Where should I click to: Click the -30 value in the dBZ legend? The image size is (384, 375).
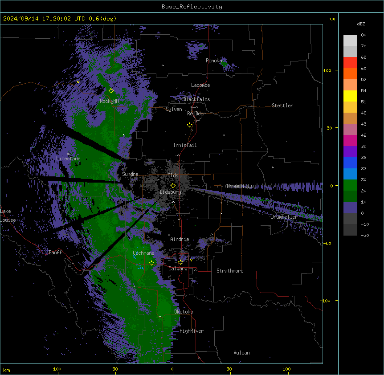point(365,235)
